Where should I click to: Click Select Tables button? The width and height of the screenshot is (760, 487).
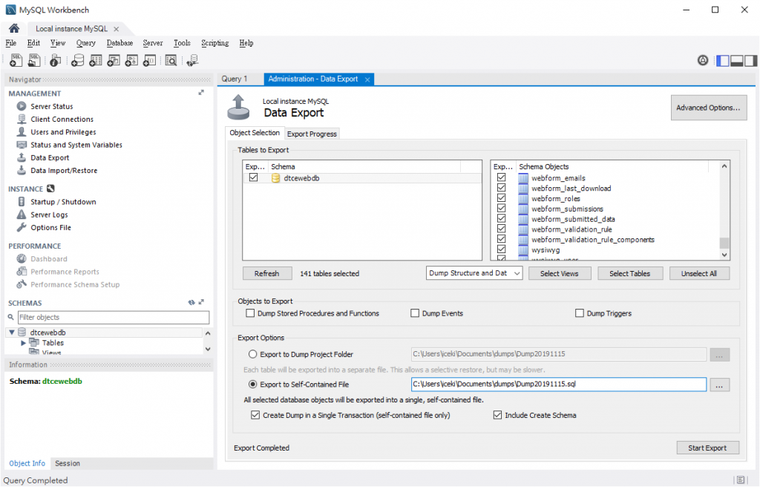tap(629, 274)
